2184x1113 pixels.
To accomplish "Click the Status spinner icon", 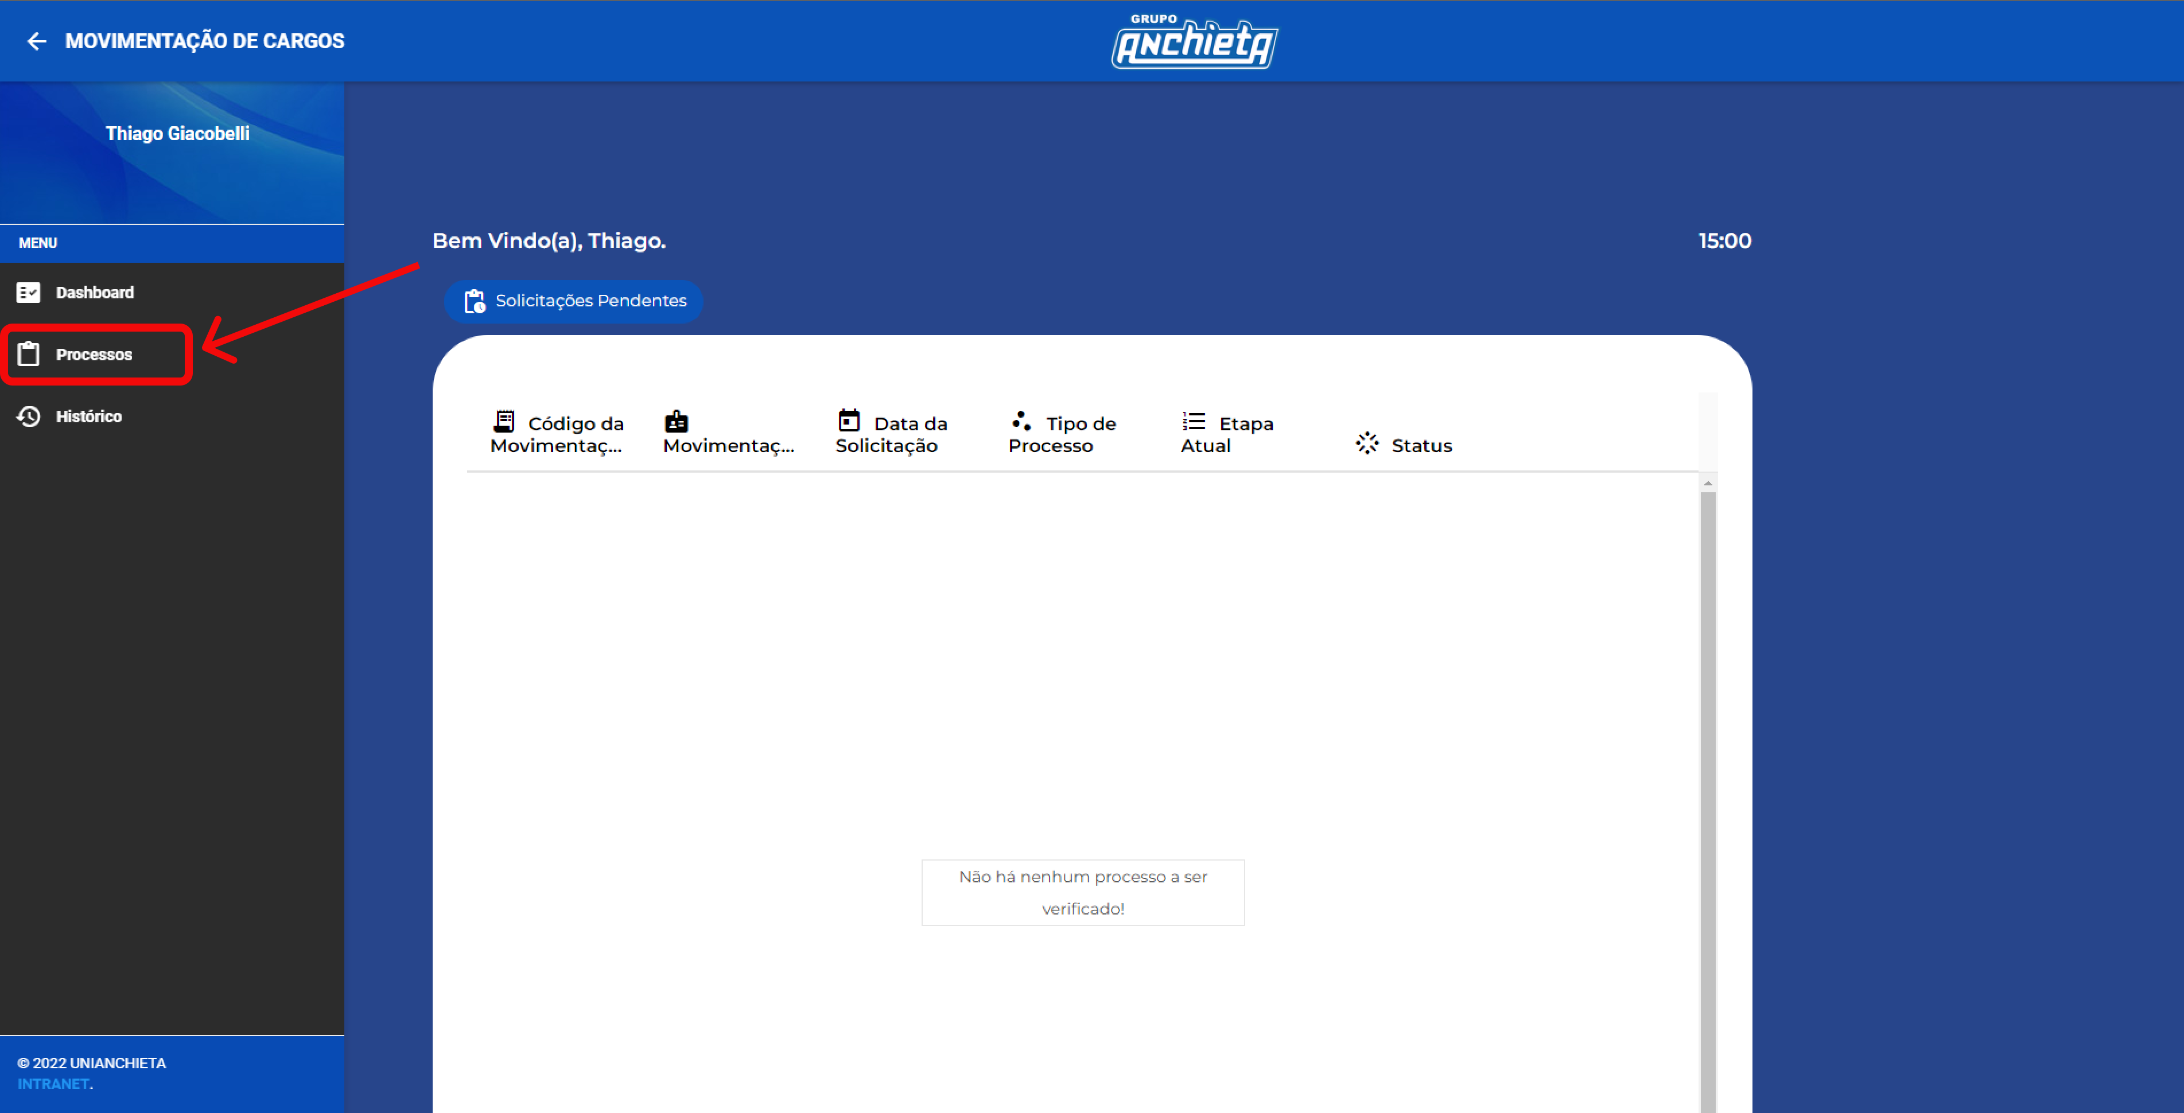I will (1367, 443).
